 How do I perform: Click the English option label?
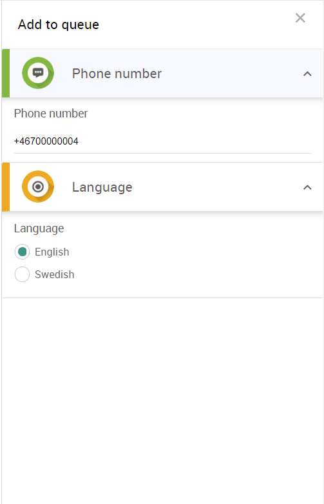tap(52, 252)
